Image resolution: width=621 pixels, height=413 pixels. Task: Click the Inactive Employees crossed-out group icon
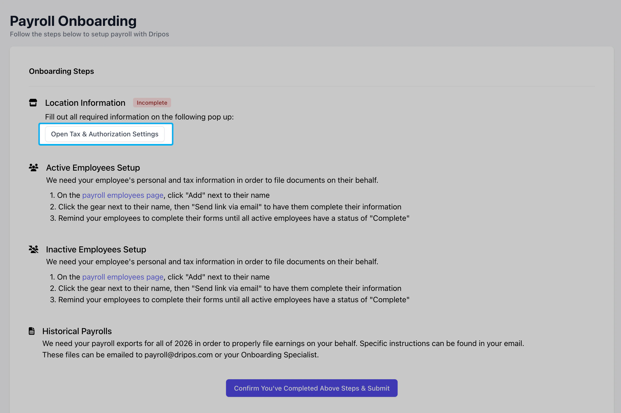[x=34, y=249]
